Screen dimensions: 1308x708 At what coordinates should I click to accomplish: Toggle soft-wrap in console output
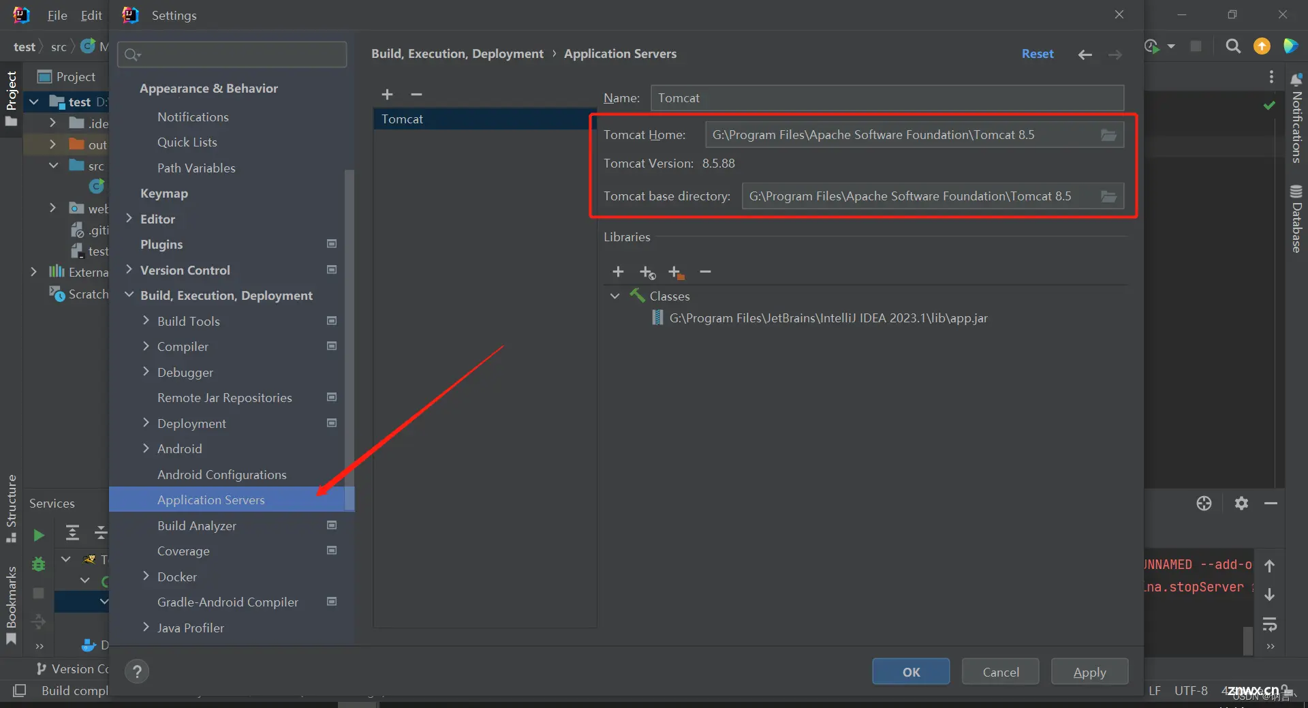pyautogui.click(x=1269, y=624)
